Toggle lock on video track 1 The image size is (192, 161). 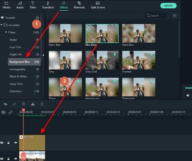pyautogui.click(x=8, y=159)
